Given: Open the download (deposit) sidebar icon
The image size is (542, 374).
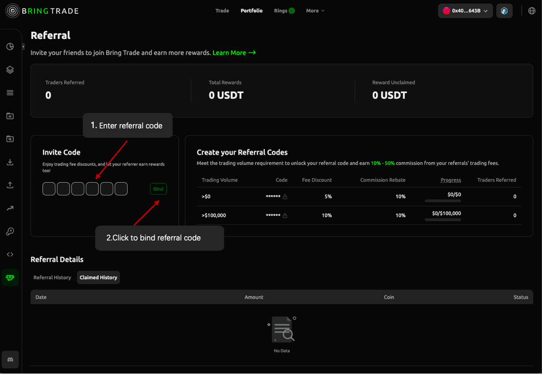Looking at the screenshot, I should pos(10,162).
